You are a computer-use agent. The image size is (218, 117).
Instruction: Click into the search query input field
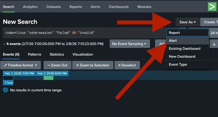tap(80, 33)
